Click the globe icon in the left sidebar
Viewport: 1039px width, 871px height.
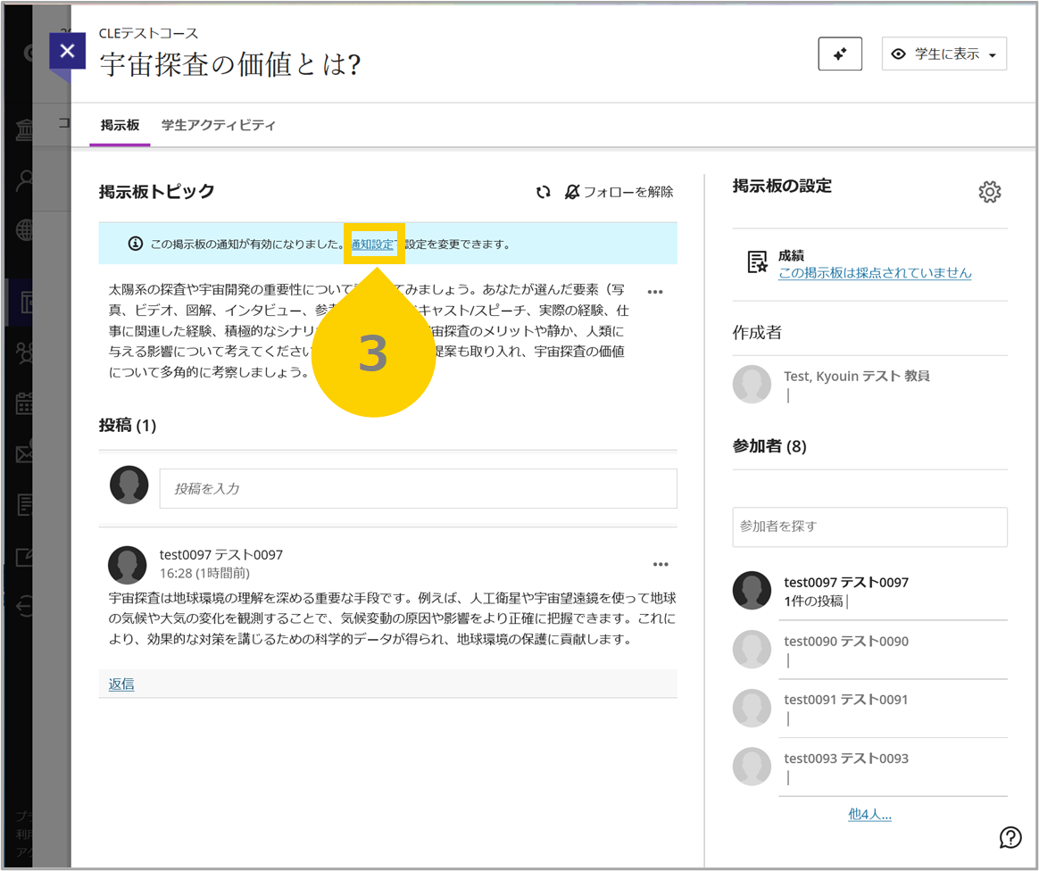pyautogui.click(x=25, y=231)
